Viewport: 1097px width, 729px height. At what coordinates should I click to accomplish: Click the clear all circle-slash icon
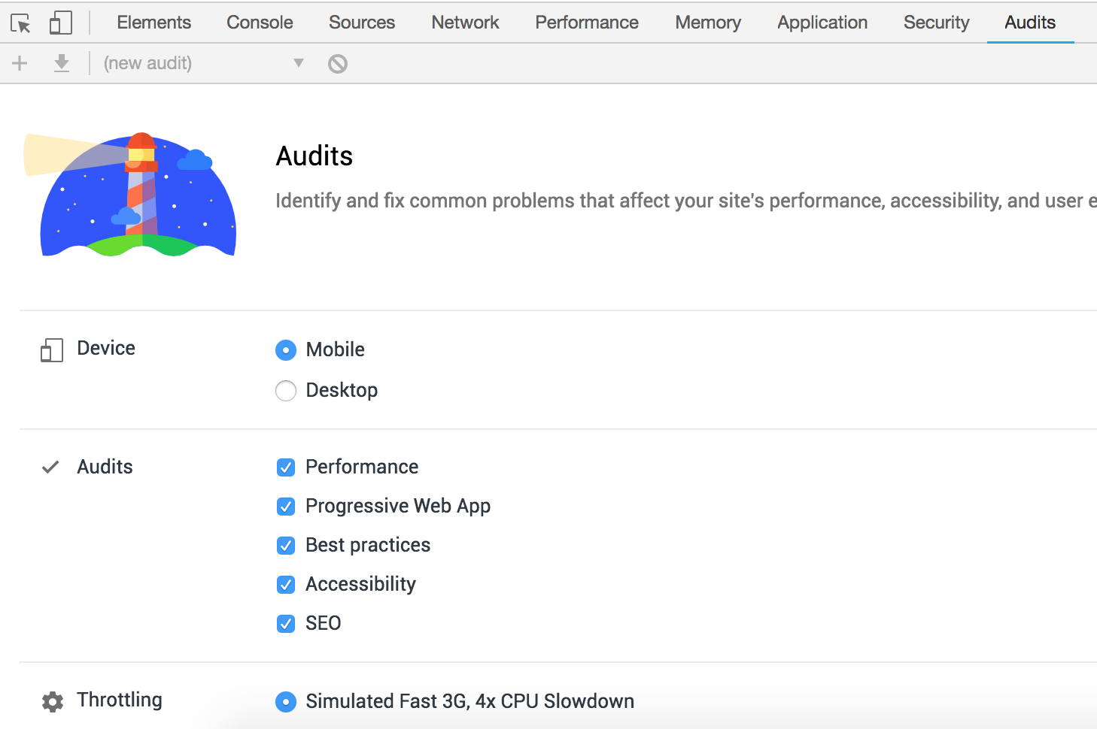[338, 64]
